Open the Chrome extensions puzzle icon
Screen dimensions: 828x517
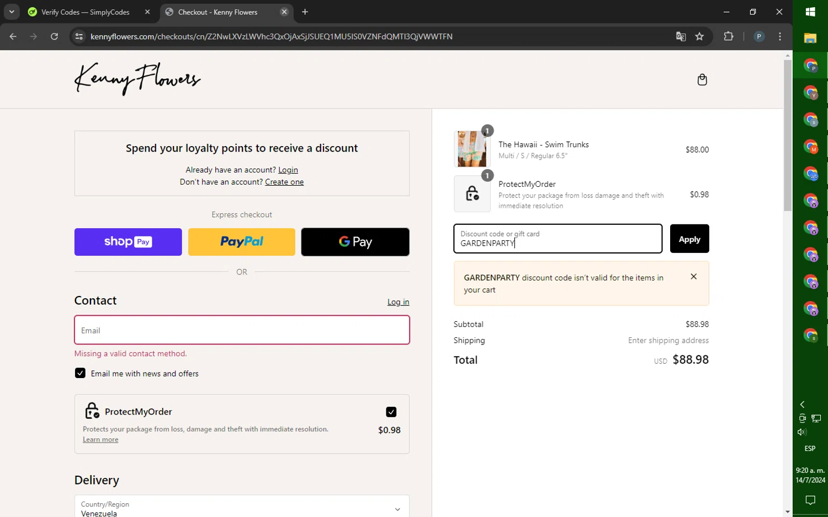tap(729, 36)
